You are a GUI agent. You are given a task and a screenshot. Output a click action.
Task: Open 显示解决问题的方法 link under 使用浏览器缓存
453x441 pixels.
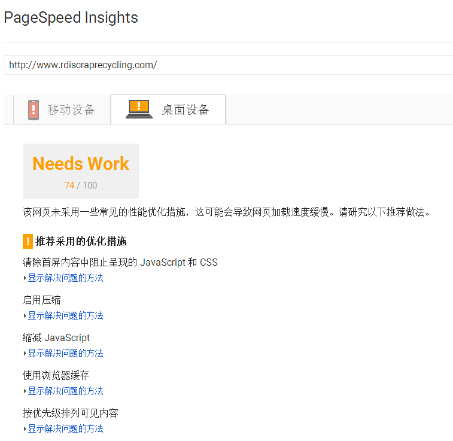click(x=66, y=391)
